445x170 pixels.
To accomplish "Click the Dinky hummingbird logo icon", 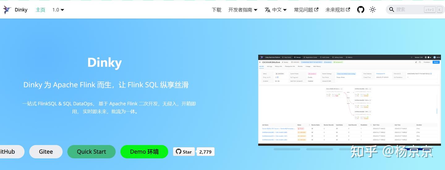I will click(7, 10).
